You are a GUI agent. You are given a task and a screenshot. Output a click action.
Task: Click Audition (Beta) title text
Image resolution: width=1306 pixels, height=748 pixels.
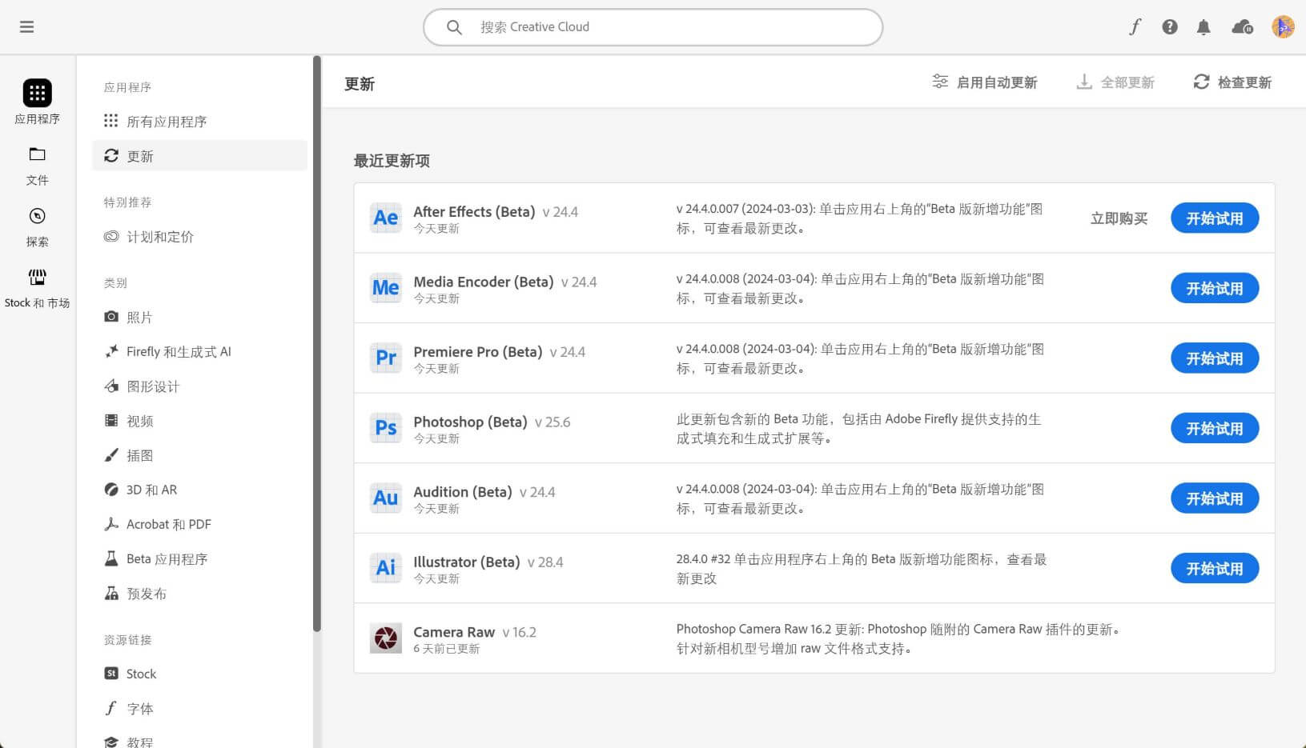point(463,491)
